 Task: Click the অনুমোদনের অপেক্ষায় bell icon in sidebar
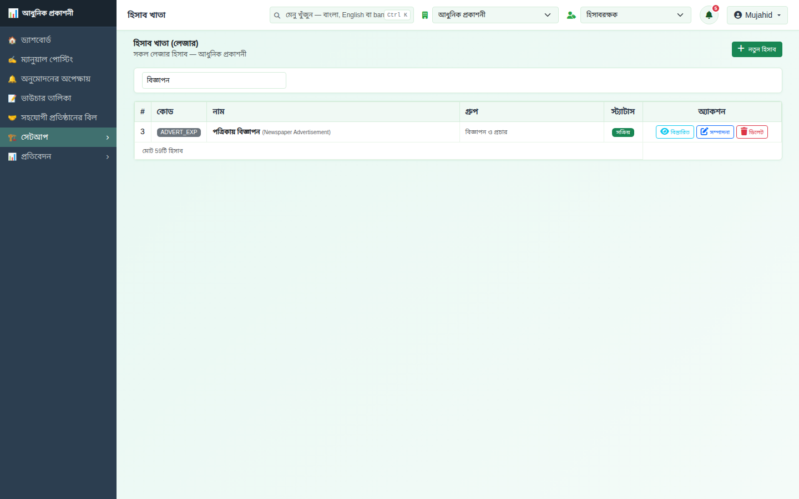click(12, 79)
